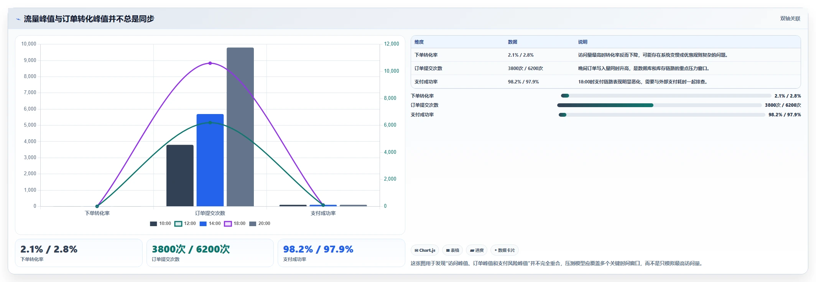This screenshot has height=282, width=816.
Task: Click the trend icon beside the title
Action: 18,19
